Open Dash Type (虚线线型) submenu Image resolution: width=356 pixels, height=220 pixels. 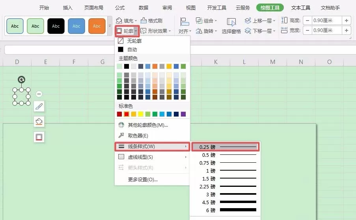152,157
